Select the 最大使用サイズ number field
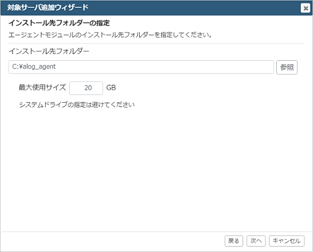 [86, 88]
